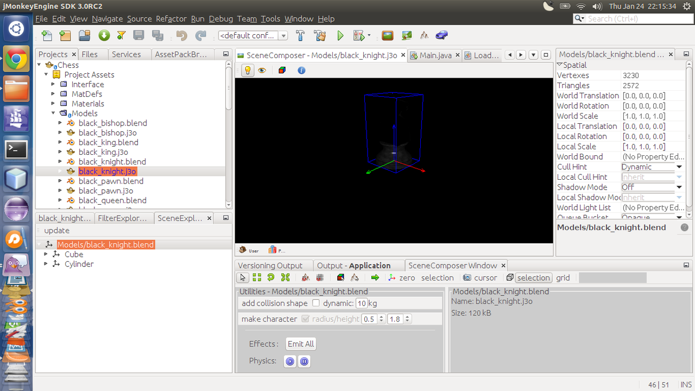Click the brown picture frame toolbar icon
The width and height of the screenshot is (695, 391).
click(x=388, y=36)
